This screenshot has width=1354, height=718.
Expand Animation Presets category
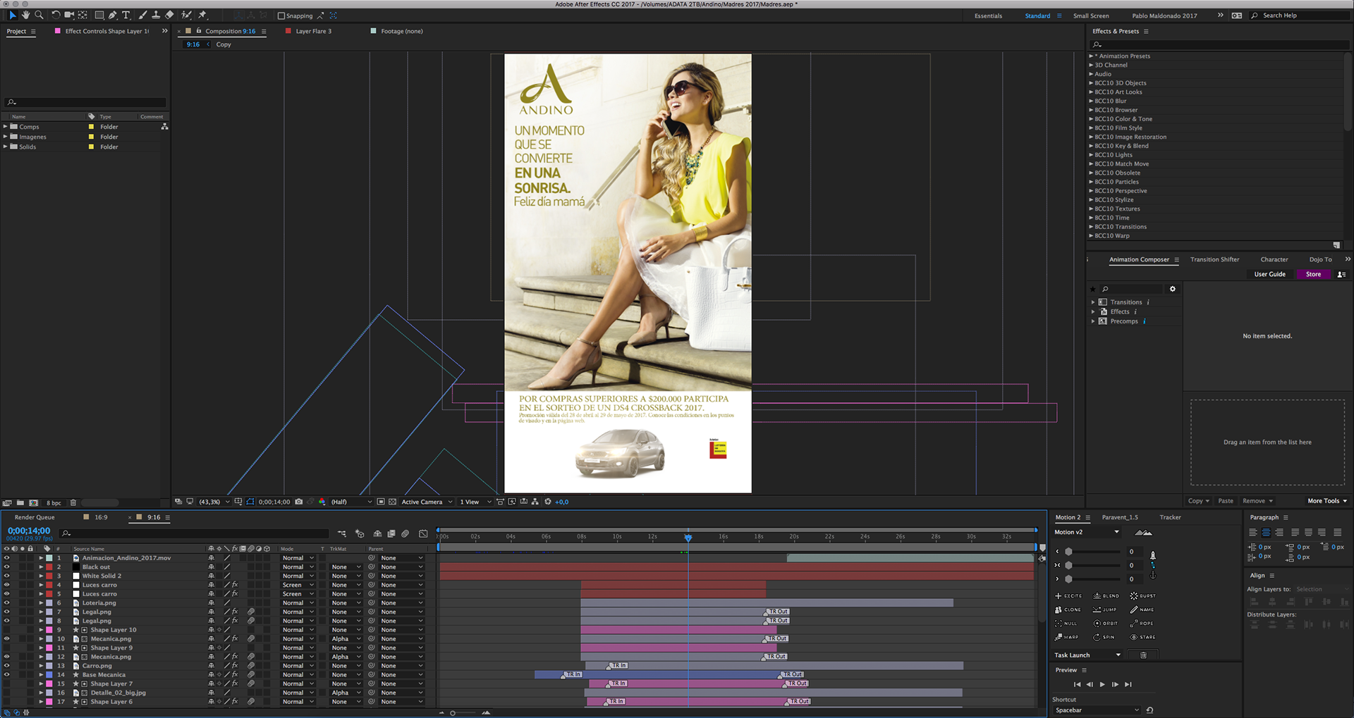click(1091, 56)
